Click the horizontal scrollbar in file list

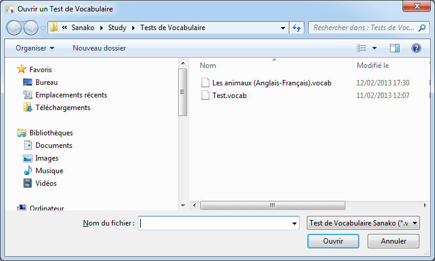tap(272, 205)
